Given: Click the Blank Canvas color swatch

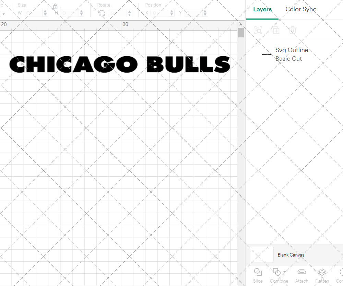Looking at the screenshot, I should coord(262,254).
